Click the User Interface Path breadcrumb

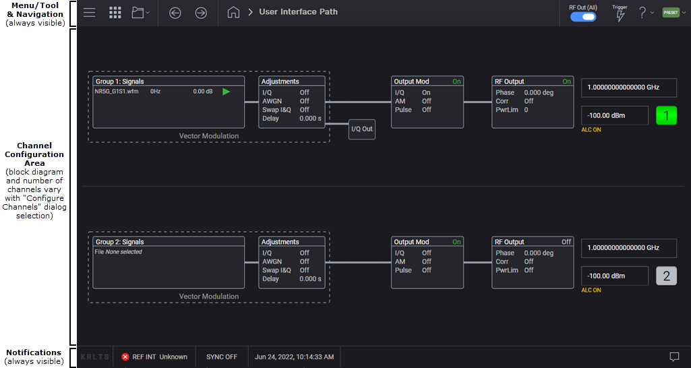click(x=298, y=12)
